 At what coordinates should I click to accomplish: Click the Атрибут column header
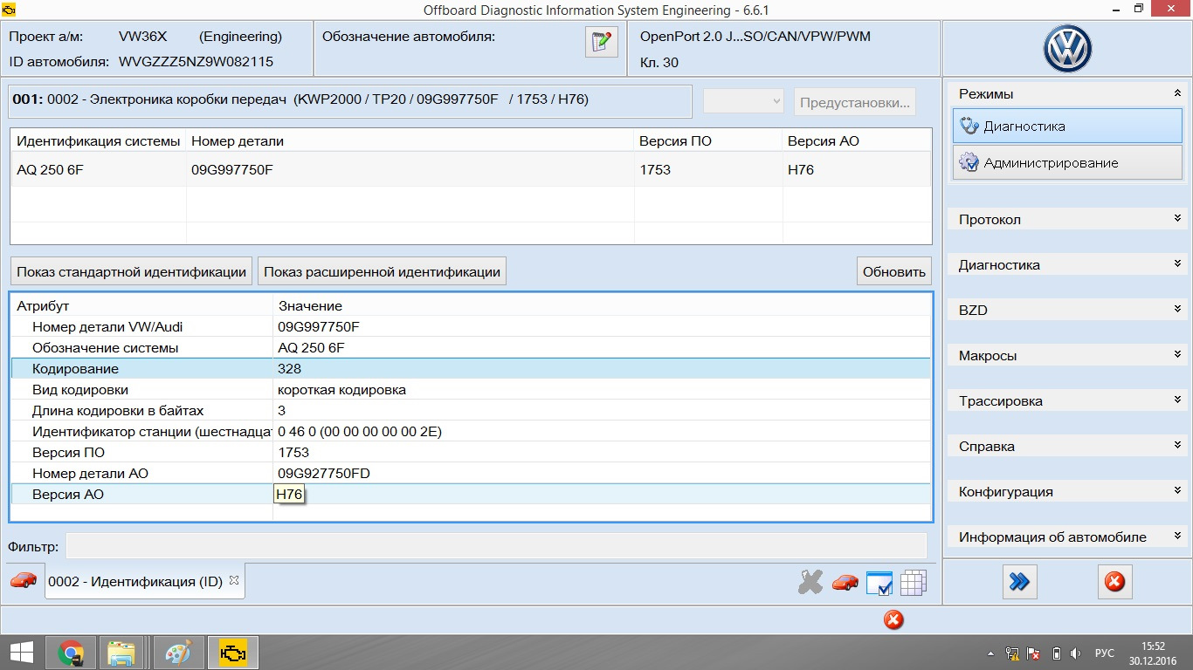142,306
